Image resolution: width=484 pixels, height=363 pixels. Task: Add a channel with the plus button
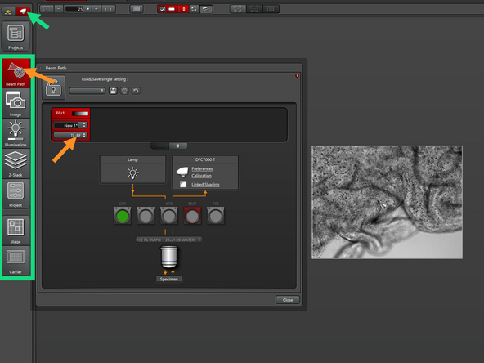click(x=177, y=146)
